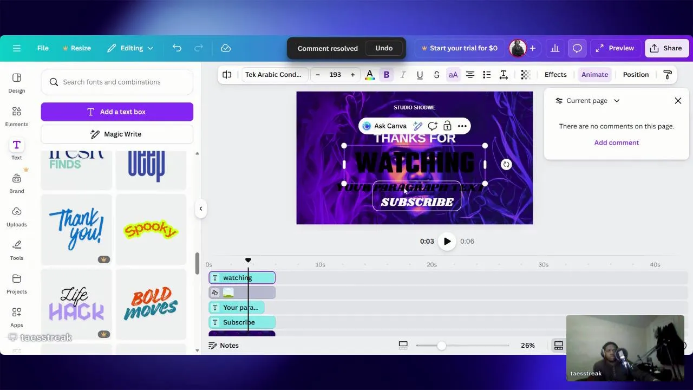Increase font size with plus
Screen dimensions: 693x390
pos(352,75)
